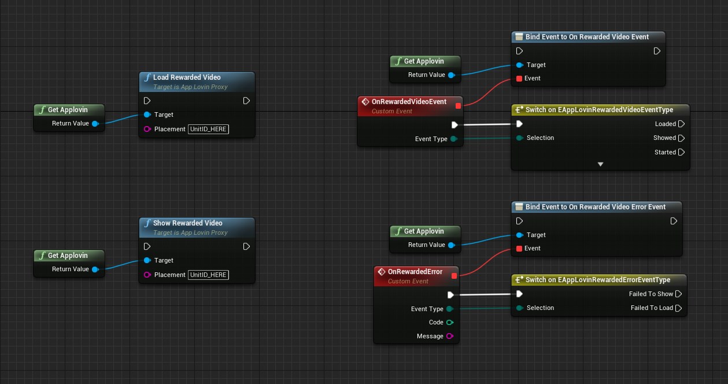
Task: Click Event Type pin on OnRewardedVideoEvent
Action: pos(453,139)
